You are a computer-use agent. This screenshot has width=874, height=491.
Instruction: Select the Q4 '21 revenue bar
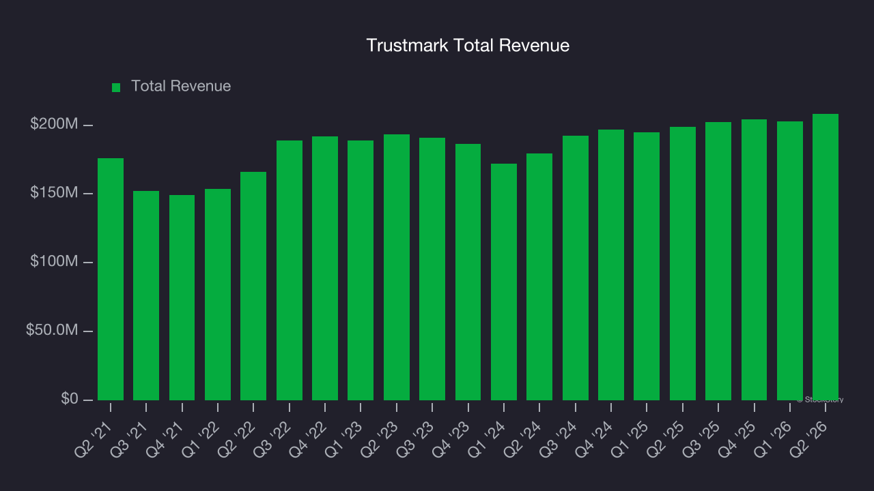pyautogui.click(x=182, y=297)
